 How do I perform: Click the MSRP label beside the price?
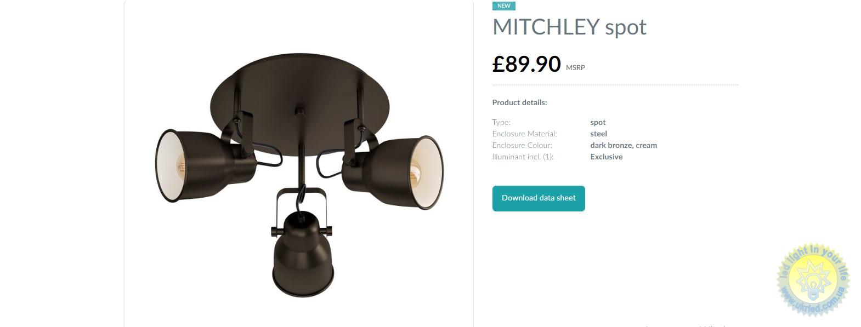click(575, 68)
